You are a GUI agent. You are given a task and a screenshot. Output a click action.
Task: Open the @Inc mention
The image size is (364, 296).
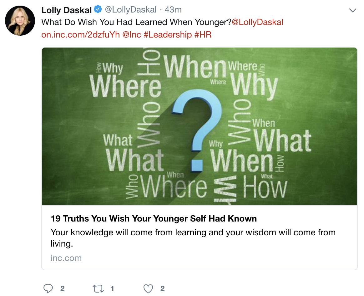(133, 34)
